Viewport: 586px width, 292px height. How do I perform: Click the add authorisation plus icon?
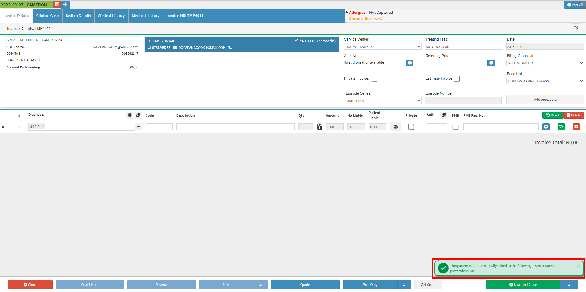click(409, 63)
